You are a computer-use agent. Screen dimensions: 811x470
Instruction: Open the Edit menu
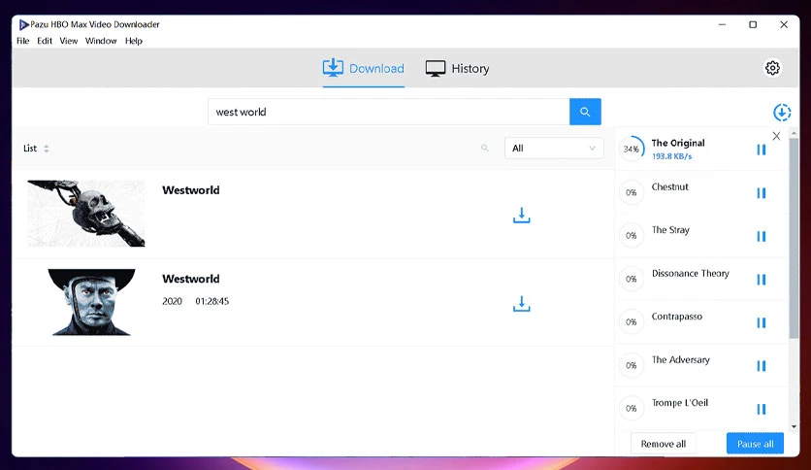45,41
